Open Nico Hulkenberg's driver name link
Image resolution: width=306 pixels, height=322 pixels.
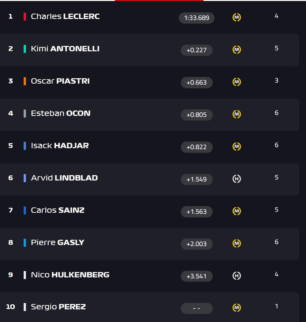pos(70,275)
